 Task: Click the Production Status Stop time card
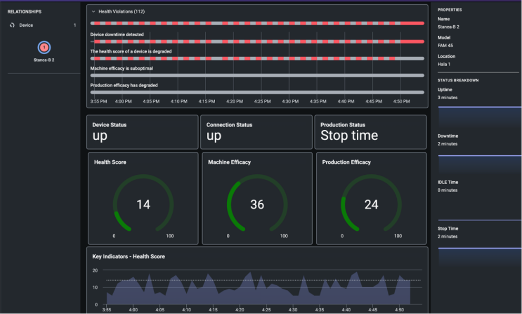click(x=371, y=132)
